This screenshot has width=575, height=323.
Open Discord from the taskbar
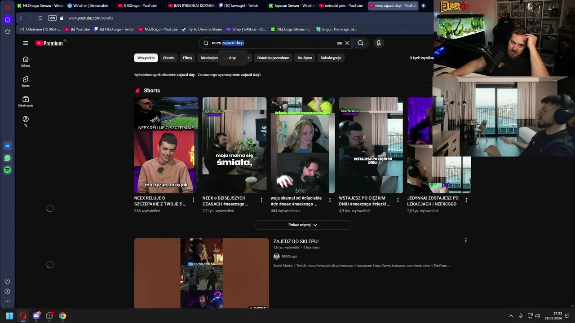(x=36, y=316)
